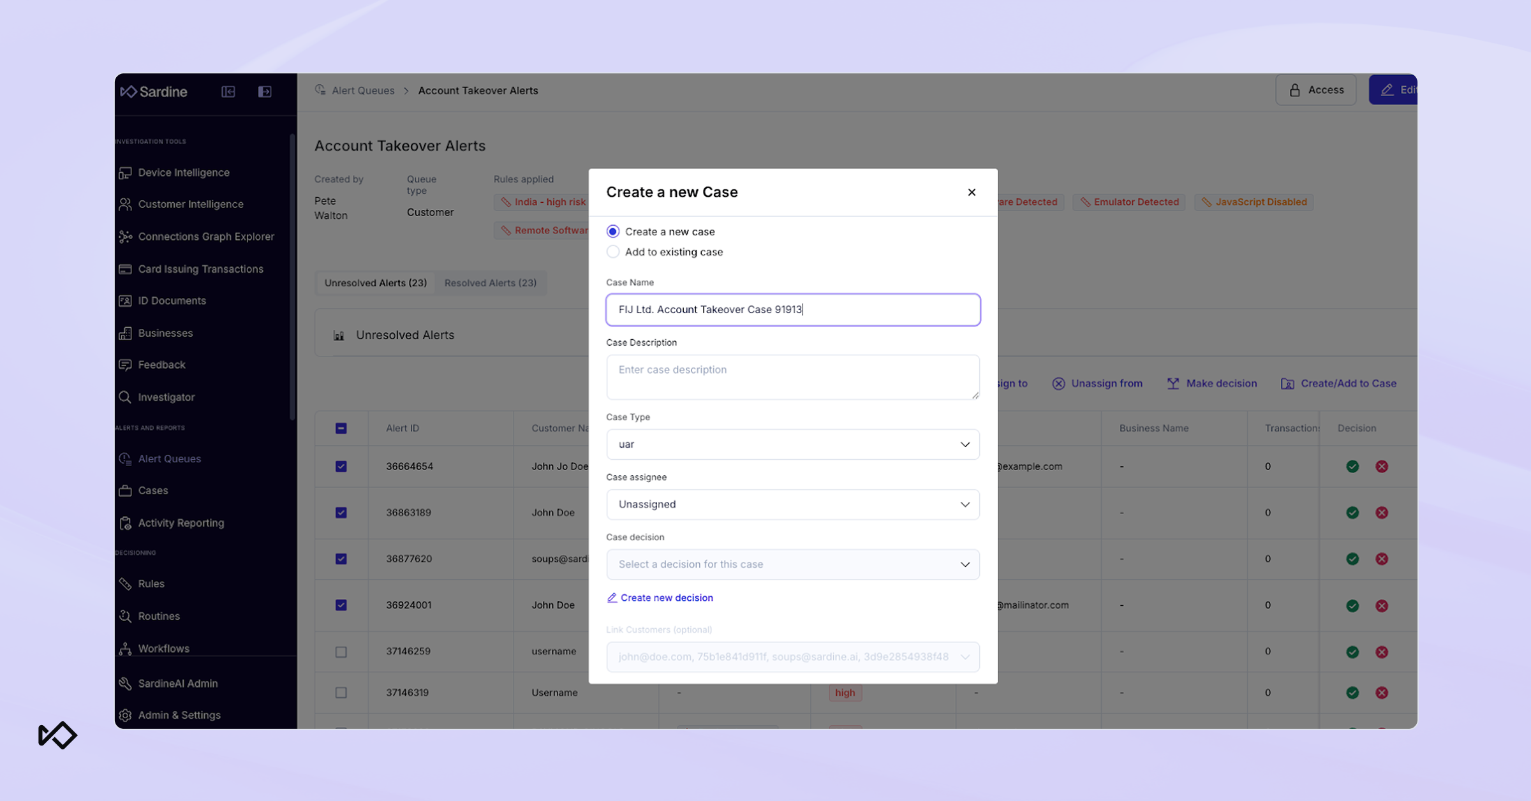Click the 'Create new decision' link
Screen dimensions: 1531x801
tap(666, 598)
